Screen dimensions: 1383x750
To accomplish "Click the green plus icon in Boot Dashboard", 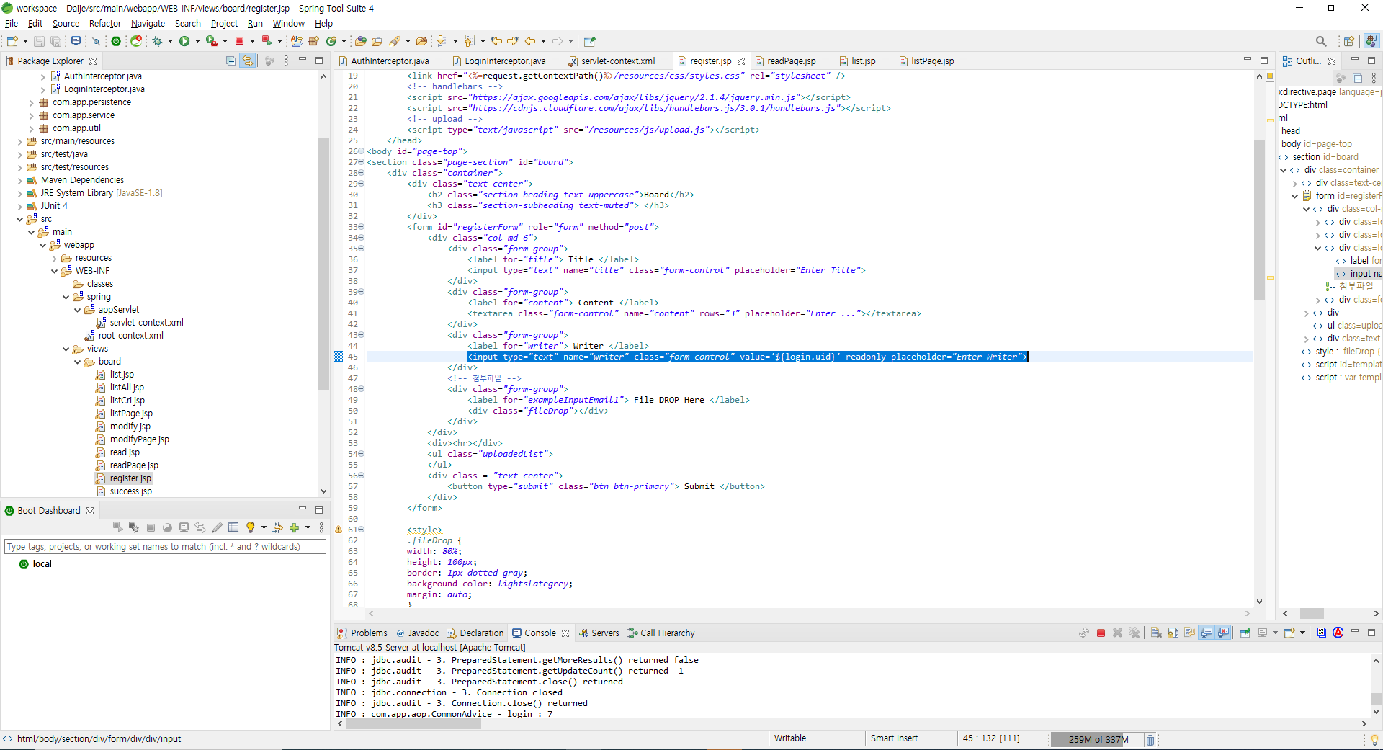I will tap(294, 528).
